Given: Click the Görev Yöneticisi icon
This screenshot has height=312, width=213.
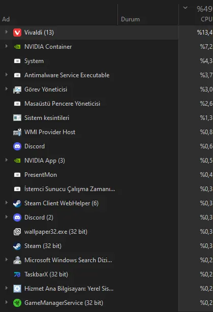Looking at the screenshot, I should coord(17,89).
